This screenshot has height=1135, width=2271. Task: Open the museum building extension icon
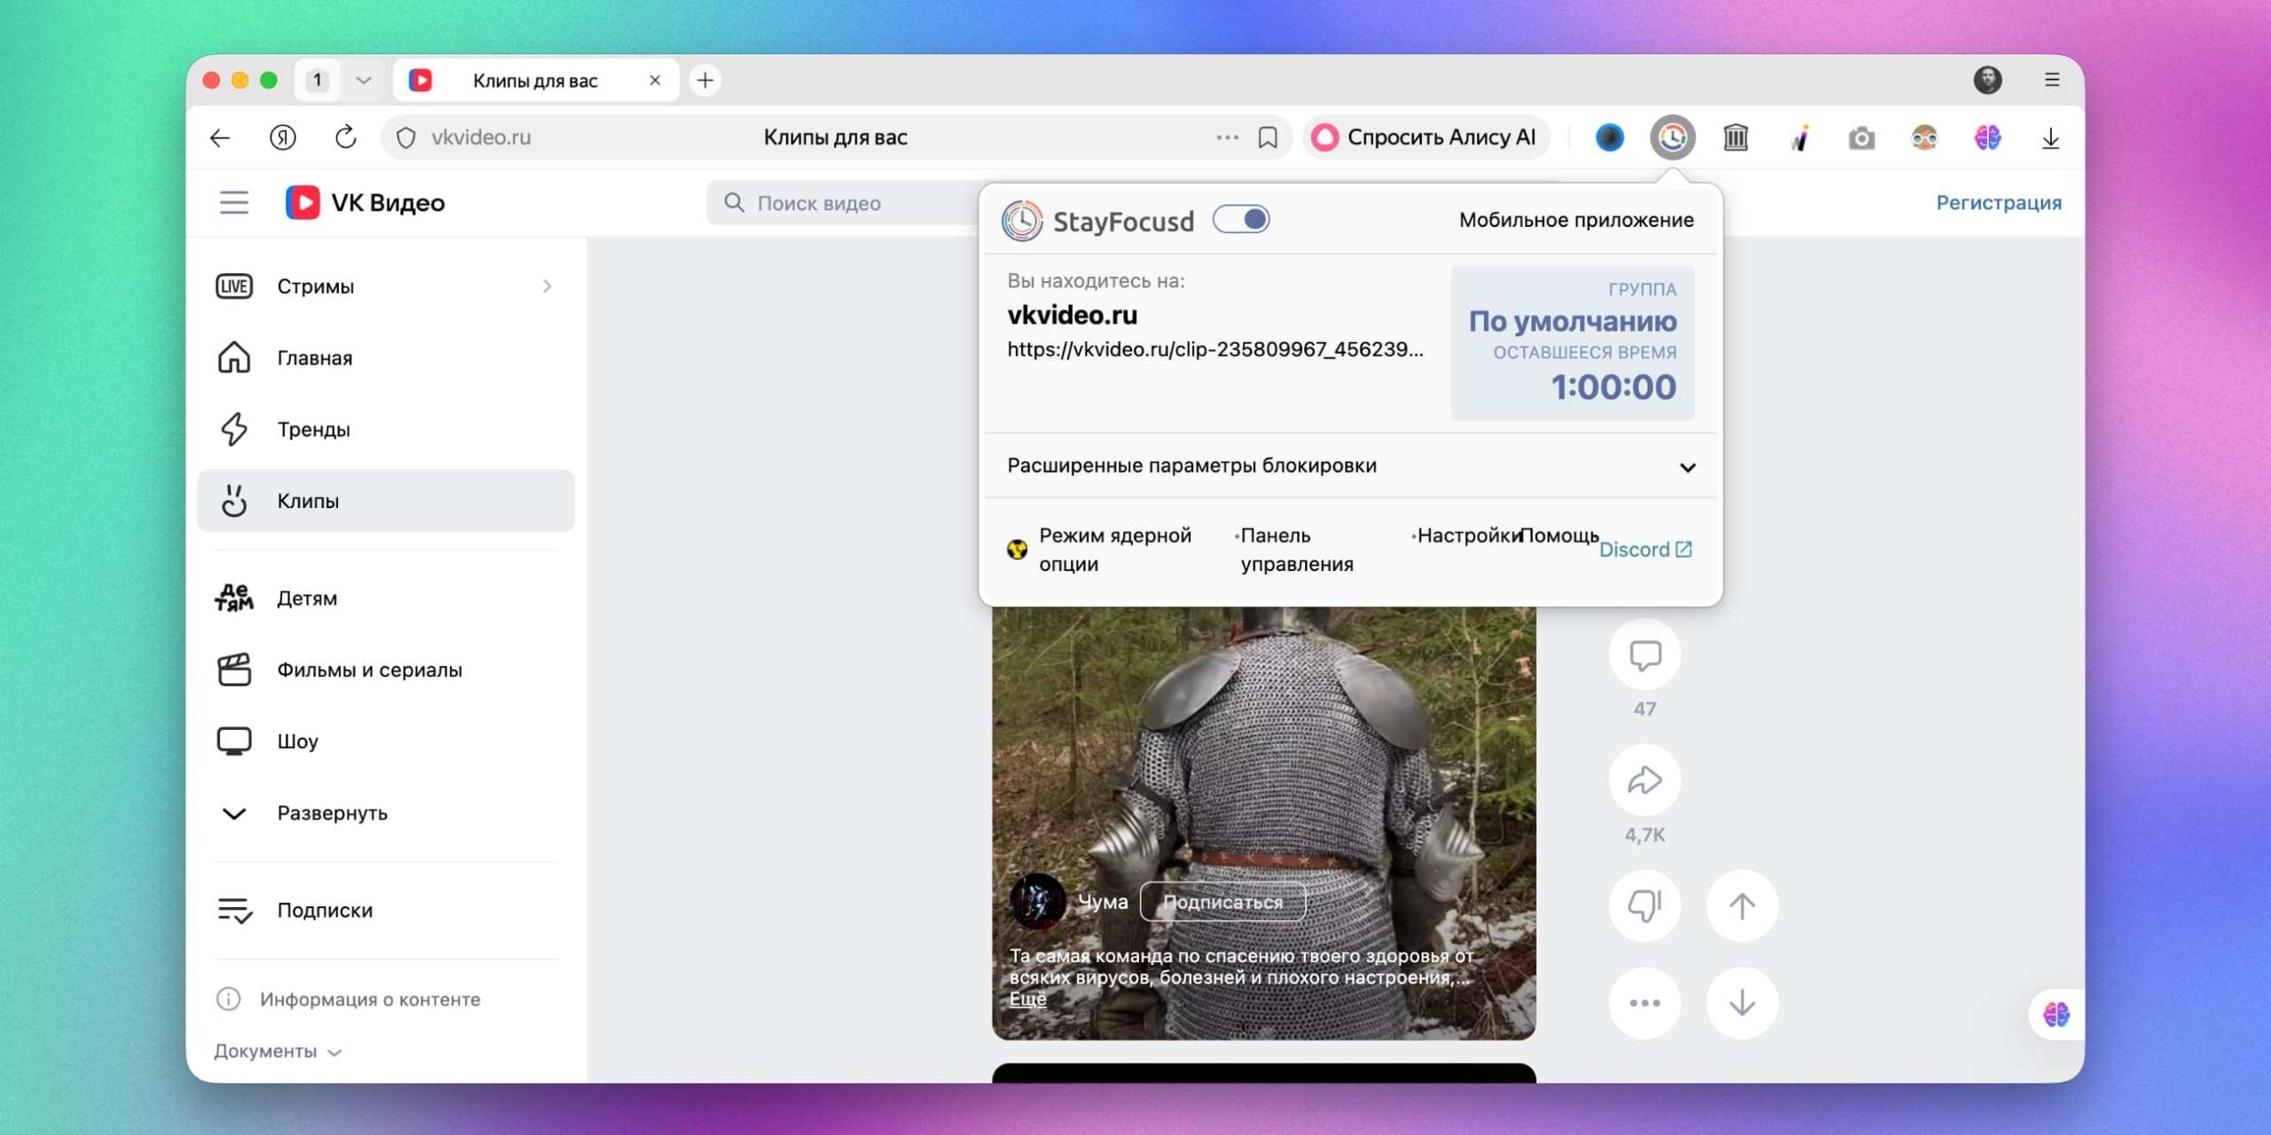coord(1736,137)
